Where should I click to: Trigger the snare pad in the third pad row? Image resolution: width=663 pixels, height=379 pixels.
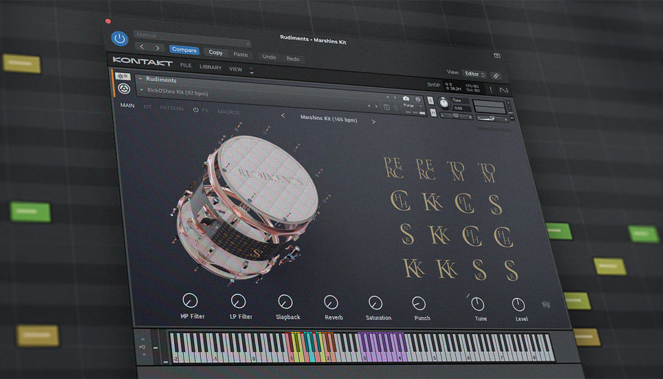pos(407,234)
